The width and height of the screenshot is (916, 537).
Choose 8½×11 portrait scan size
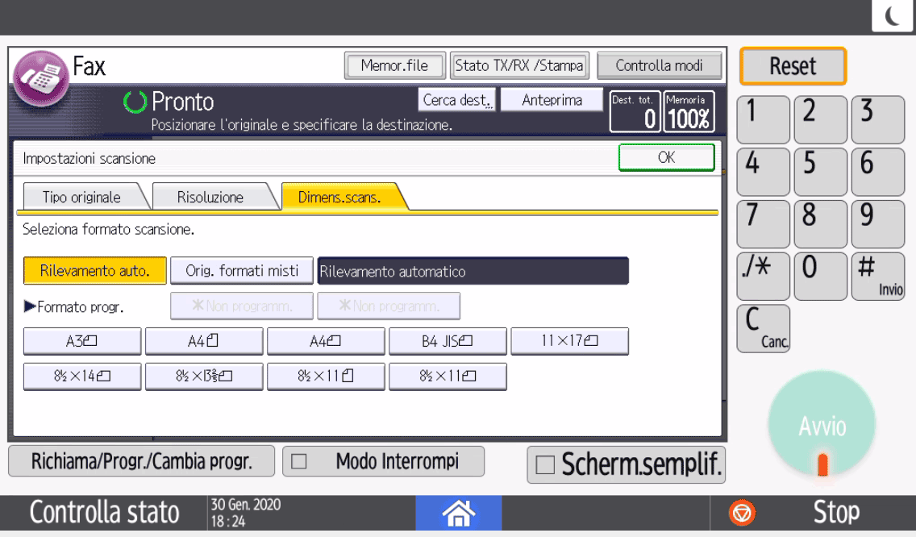point(326,377)
